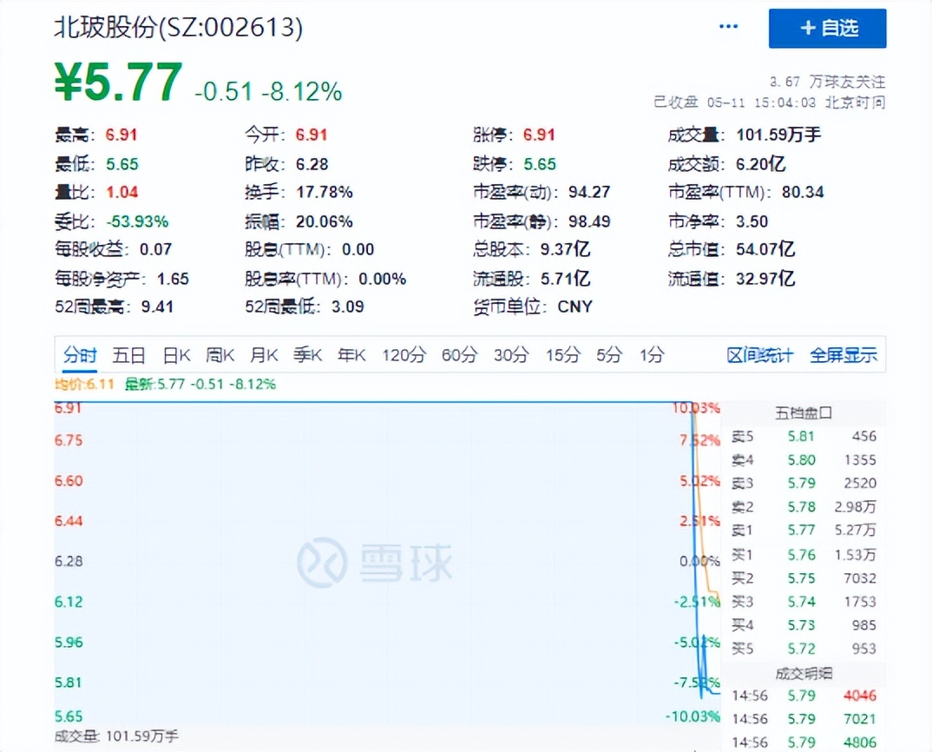Click the 52周最低 value 3.09
Screen dimensions: 932x752
tap(348, 307)
